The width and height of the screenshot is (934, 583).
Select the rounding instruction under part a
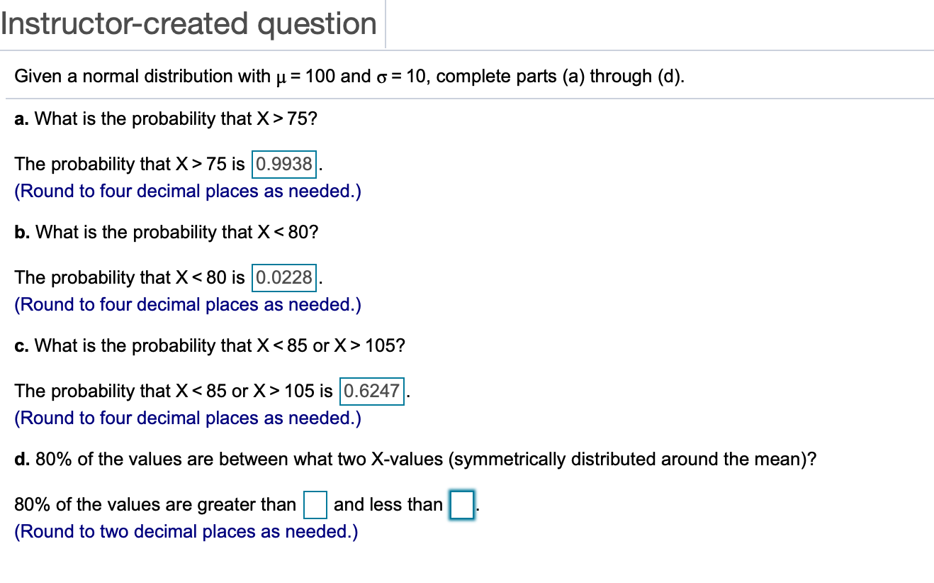tap(188, 191)
